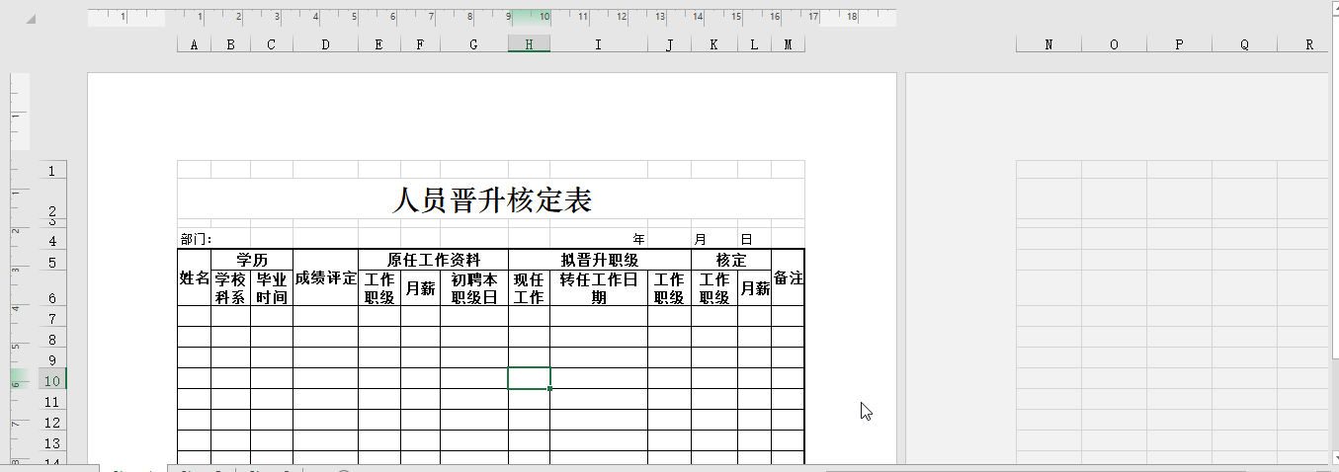The width and height of the screenshot is (1339, 472).
Task: Select column Q header
Action: 1244,44
